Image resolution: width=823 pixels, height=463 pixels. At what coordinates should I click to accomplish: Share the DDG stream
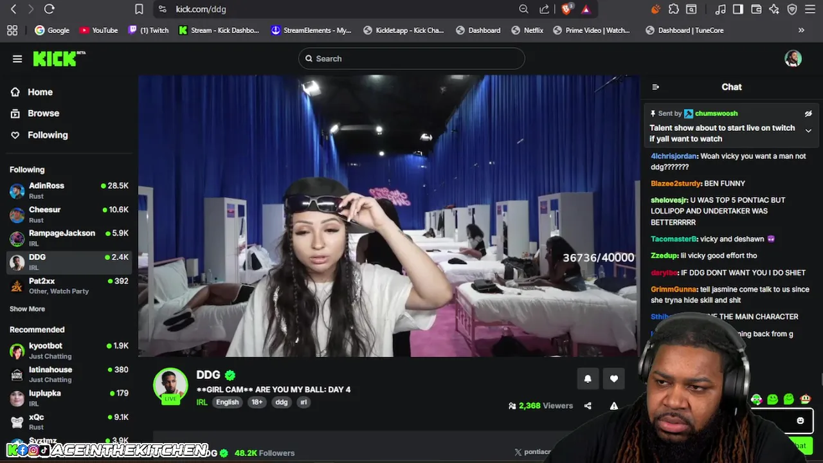pos(588,406)
